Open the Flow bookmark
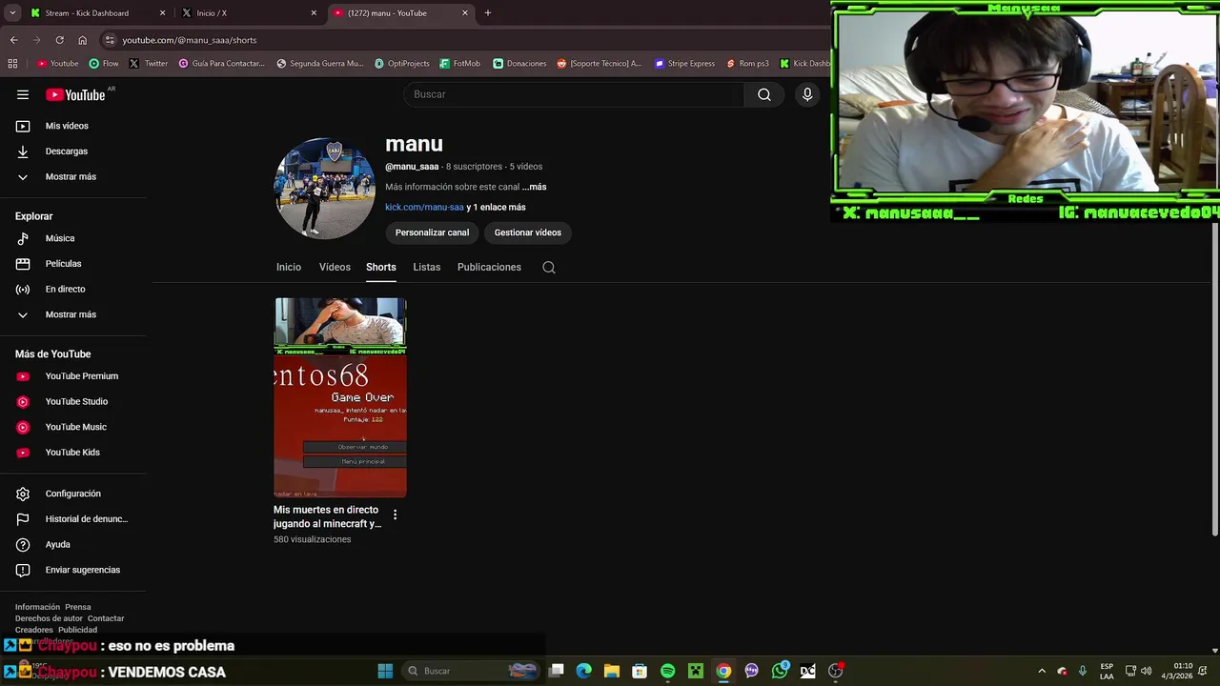 coord(104,64)
